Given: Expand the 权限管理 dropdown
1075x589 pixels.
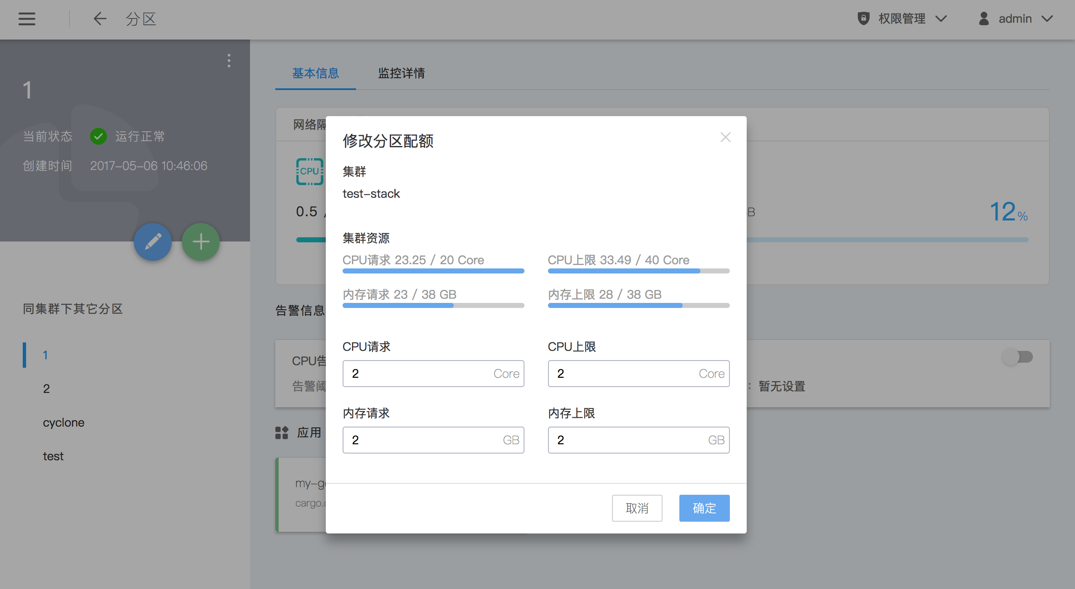Looking at the screenshot, I should coord(942,19).
